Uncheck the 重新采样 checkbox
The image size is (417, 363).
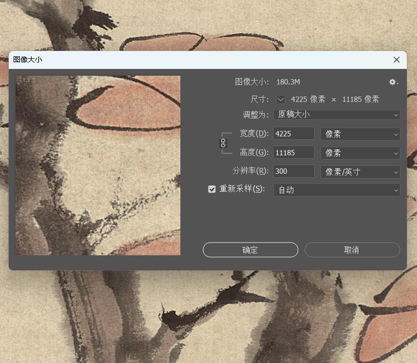pyautogui.click(x=212, y=189)
